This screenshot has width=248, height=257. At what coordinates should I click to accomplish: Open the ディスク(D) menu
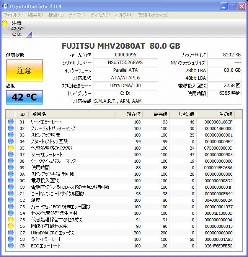tap(100, 15)
